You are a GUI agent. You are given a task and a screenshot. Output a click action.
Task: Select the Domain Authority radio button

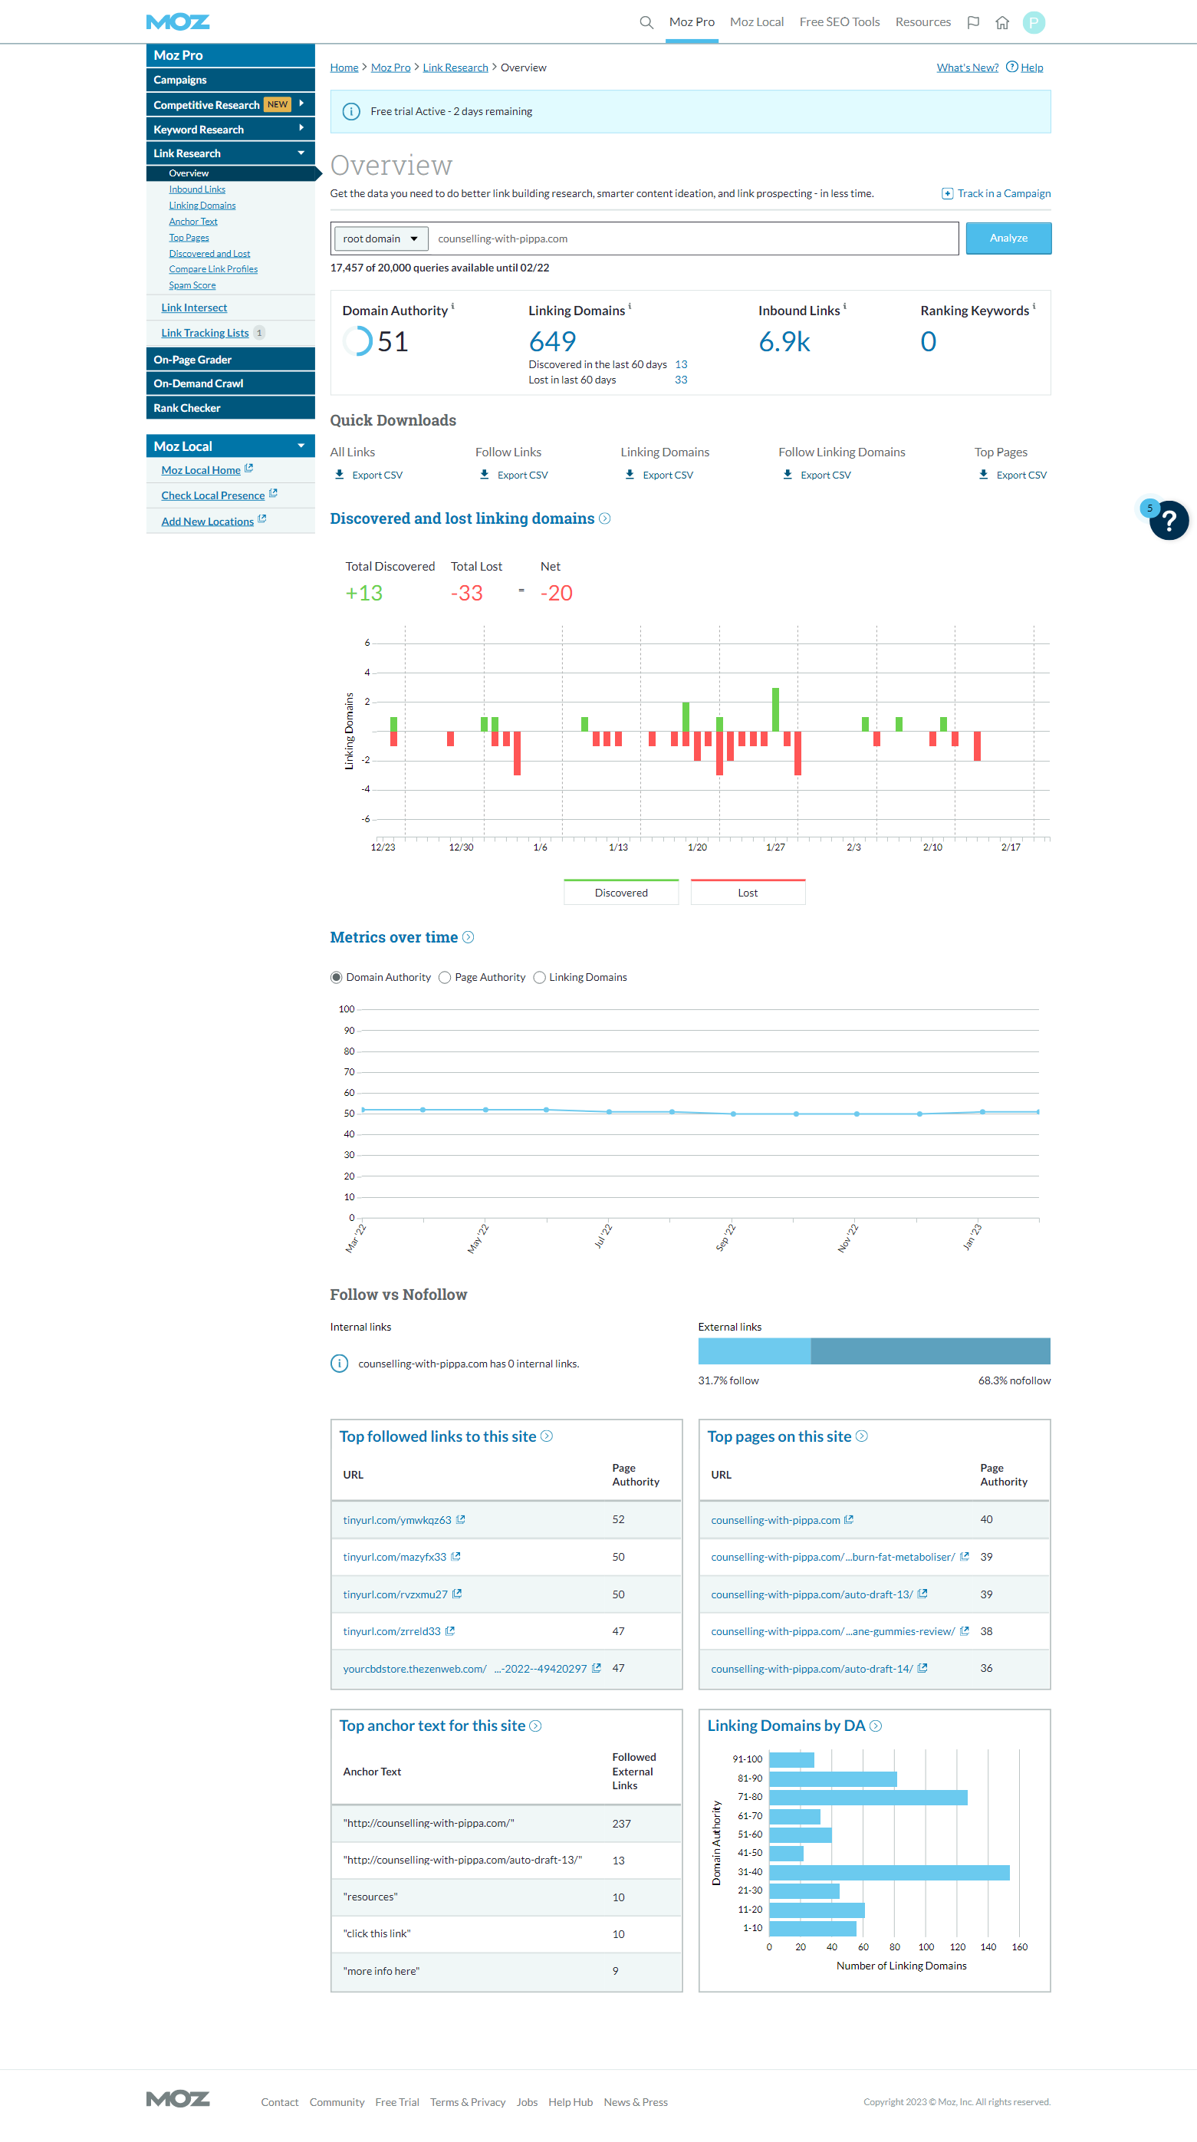[337, 977]
